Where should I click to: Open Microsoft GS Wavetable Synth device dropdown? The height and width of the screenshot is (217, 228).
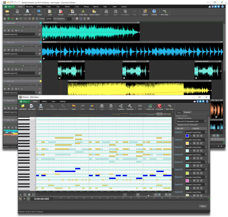[x=205, y=121]
